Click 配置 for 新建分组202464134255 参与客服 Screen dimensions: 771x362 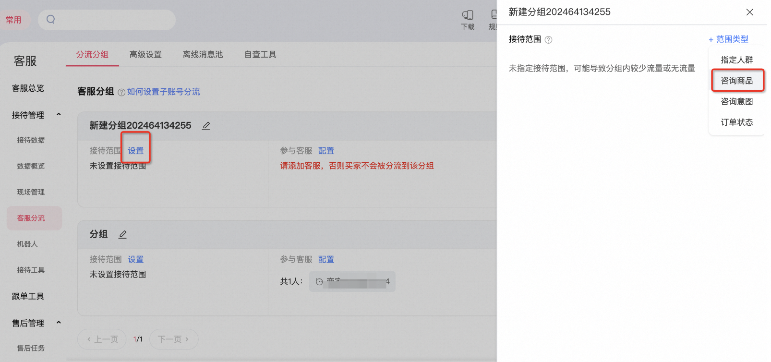[326, 151]
